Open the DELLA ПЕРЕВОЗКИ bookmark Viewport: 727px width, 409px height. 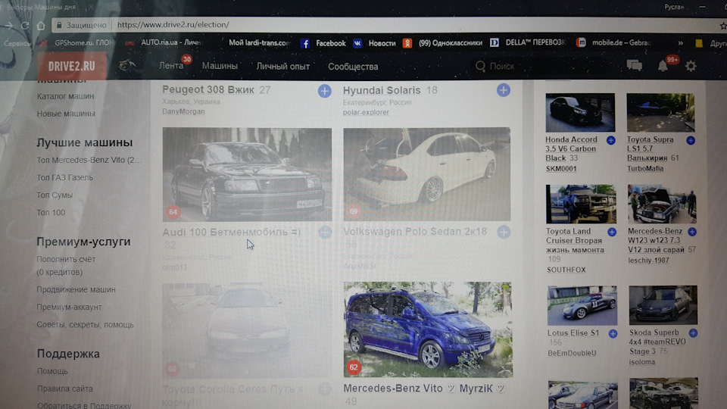[x=528, y=42]
